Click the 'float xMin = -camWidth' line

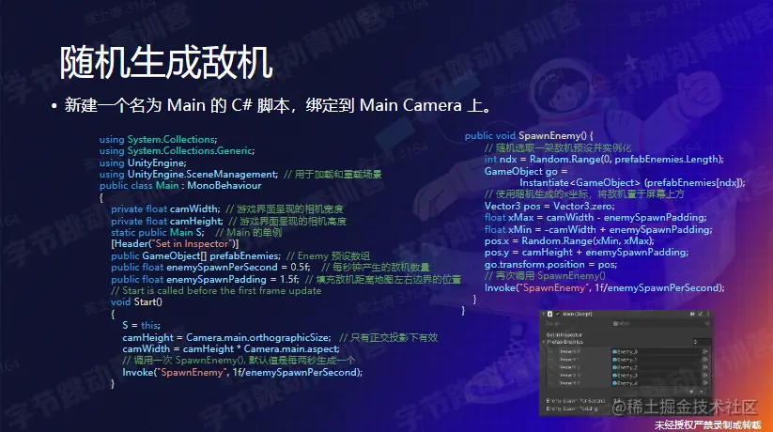598,229
